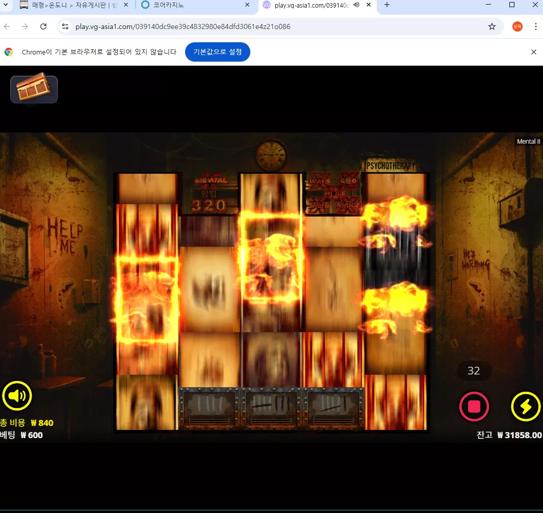Go back with browser back arrow
Viewport: 543px width, 513px height.
(x=7, y=26)
